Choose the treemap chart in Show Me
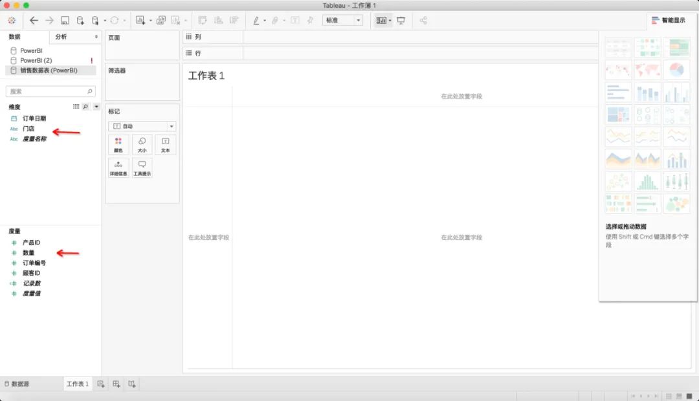Screen dimensions: 699x401 pyautogui.click(x=618, y=114)
